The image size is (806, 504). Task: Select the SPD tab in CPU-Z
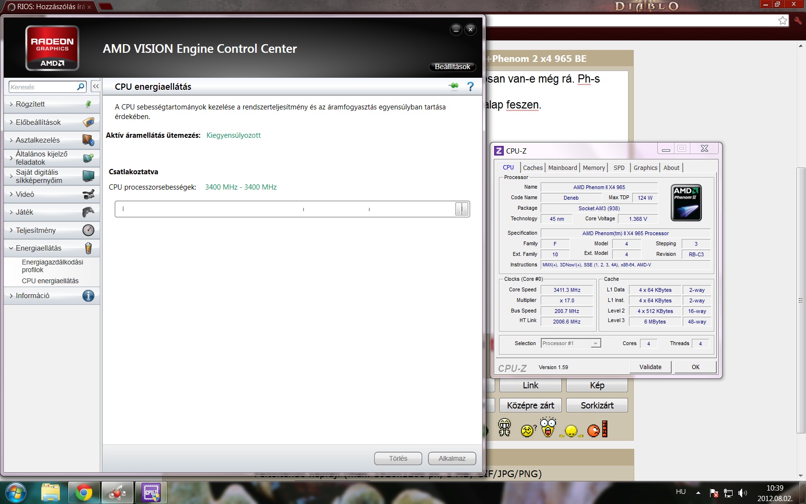619,168
